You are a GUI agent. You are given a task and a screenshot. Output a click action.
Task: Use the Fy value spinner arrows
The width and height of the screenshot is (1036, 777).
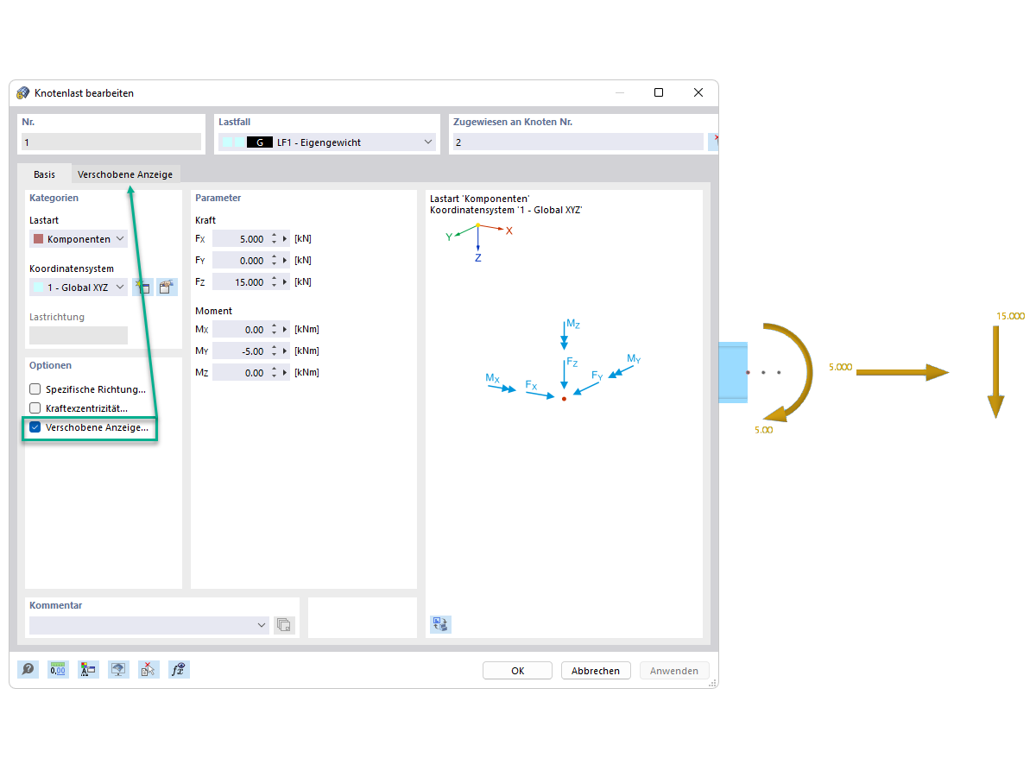275,261
